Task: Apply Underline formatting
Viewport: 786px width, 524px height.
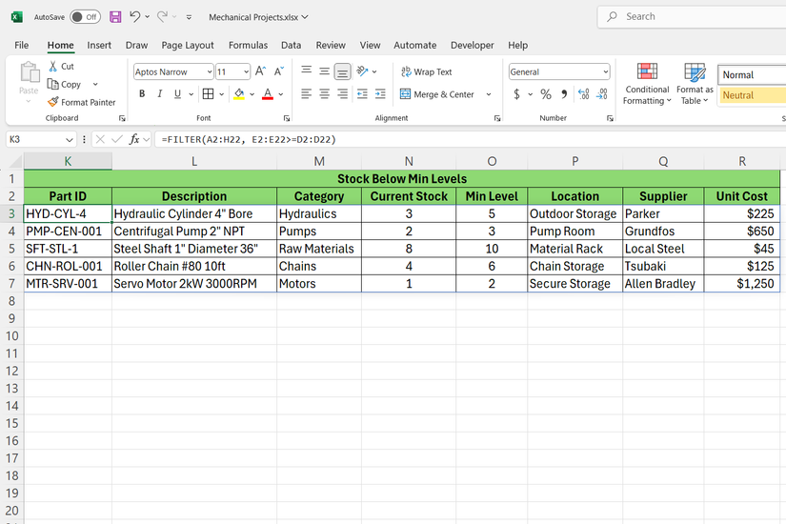Action: pos(177,93)
